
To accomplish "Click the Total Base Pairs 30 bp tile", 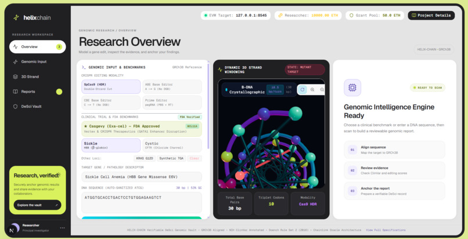I will pyautogui.click(x=235, y=204).
